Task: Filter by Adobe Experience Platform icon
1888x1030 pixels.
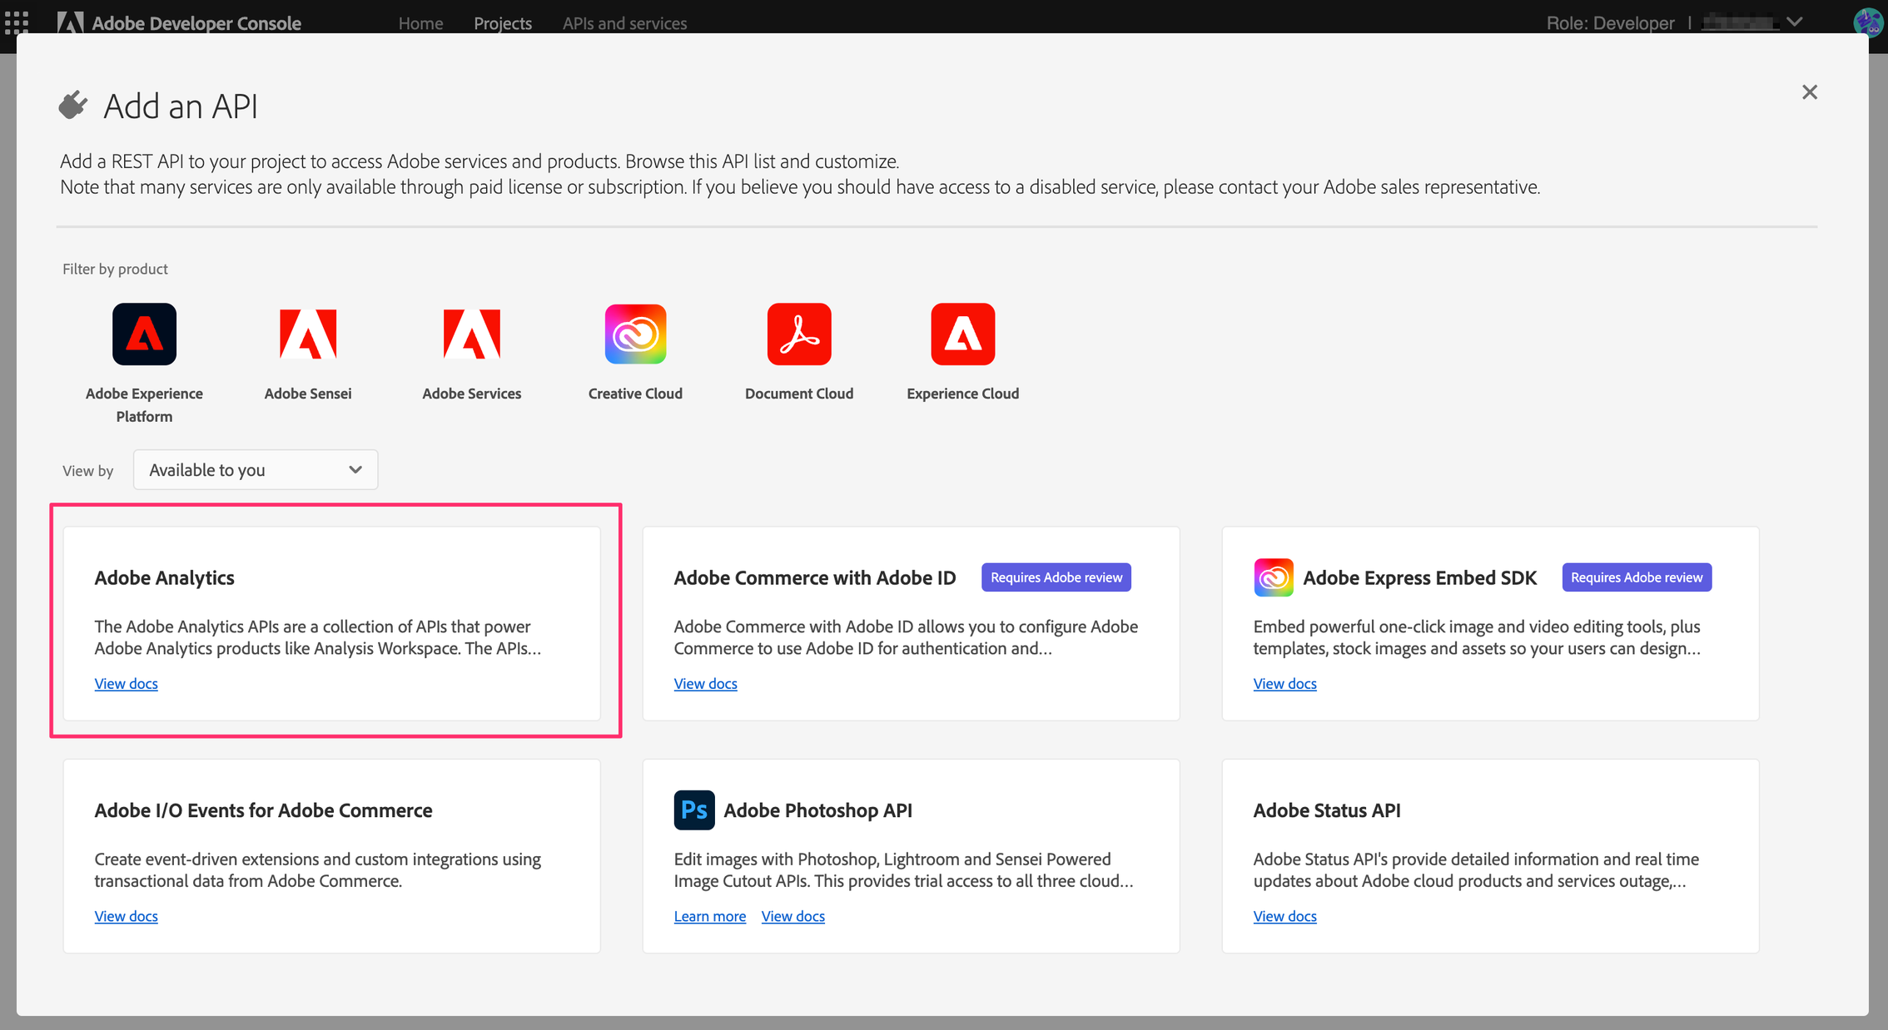Action: click(144, 334)
